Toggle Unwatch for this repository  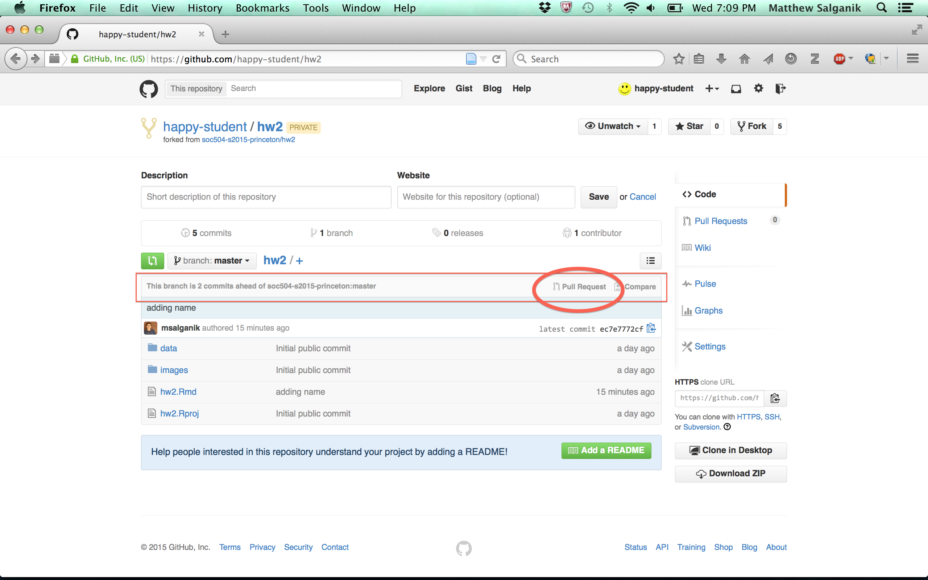pyautogui.click(x=612, y=126)
